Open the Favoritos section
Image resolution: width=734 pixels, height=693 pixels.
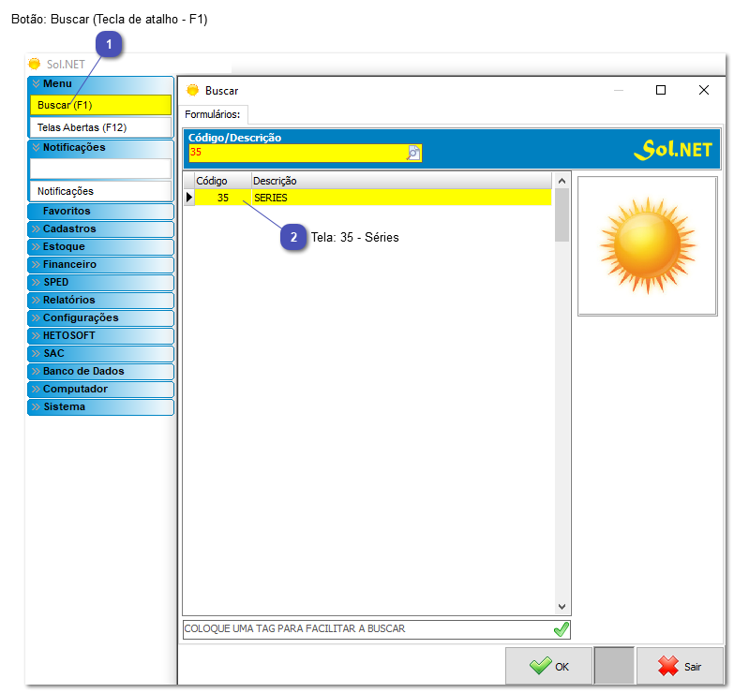[x=100, y=212]
